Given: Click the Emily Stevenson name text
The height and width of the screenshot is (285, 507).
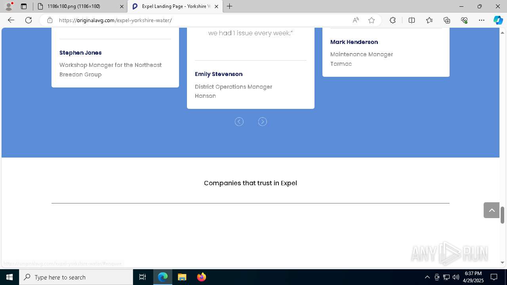Looking at the screenshot, I should point(219,74).
